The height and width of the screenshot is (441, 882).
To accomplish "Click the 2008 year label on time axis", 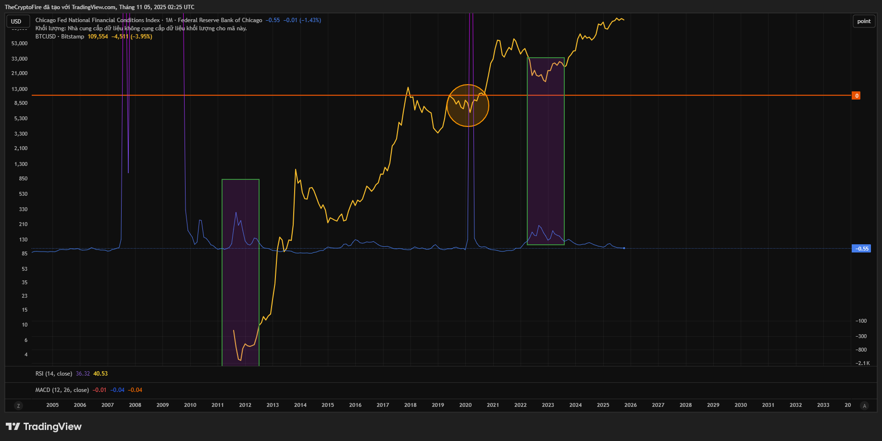I will [x=135, y=405].
